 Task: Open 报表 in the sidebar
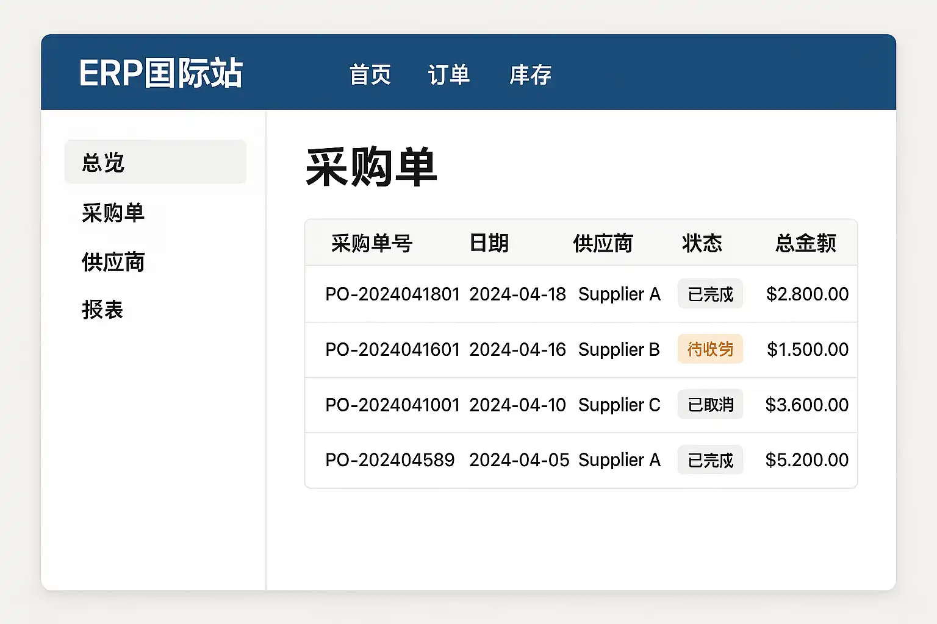102,310
